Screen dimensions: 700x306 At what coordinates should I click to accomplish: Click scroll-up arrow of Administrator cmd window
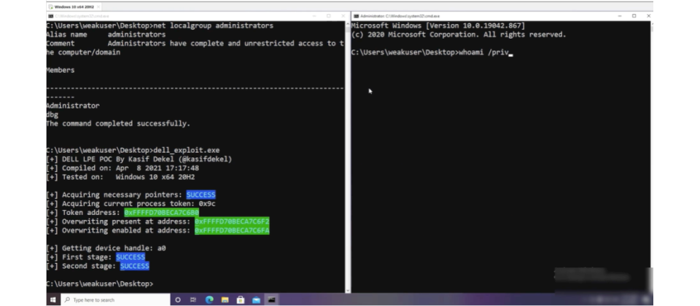(x=651, y=23)
